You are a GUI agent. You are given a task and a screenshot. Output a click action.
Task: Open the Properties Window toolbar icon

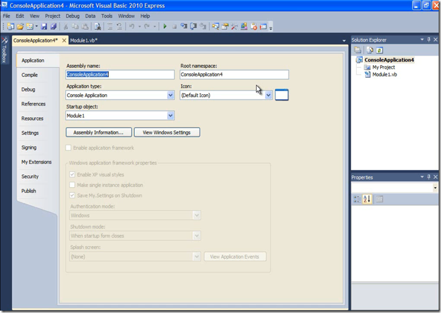point(225,26)
